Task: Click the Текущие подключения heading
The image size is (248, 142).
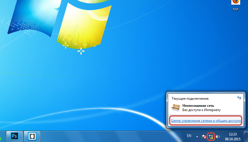Action: coord(190,99)
